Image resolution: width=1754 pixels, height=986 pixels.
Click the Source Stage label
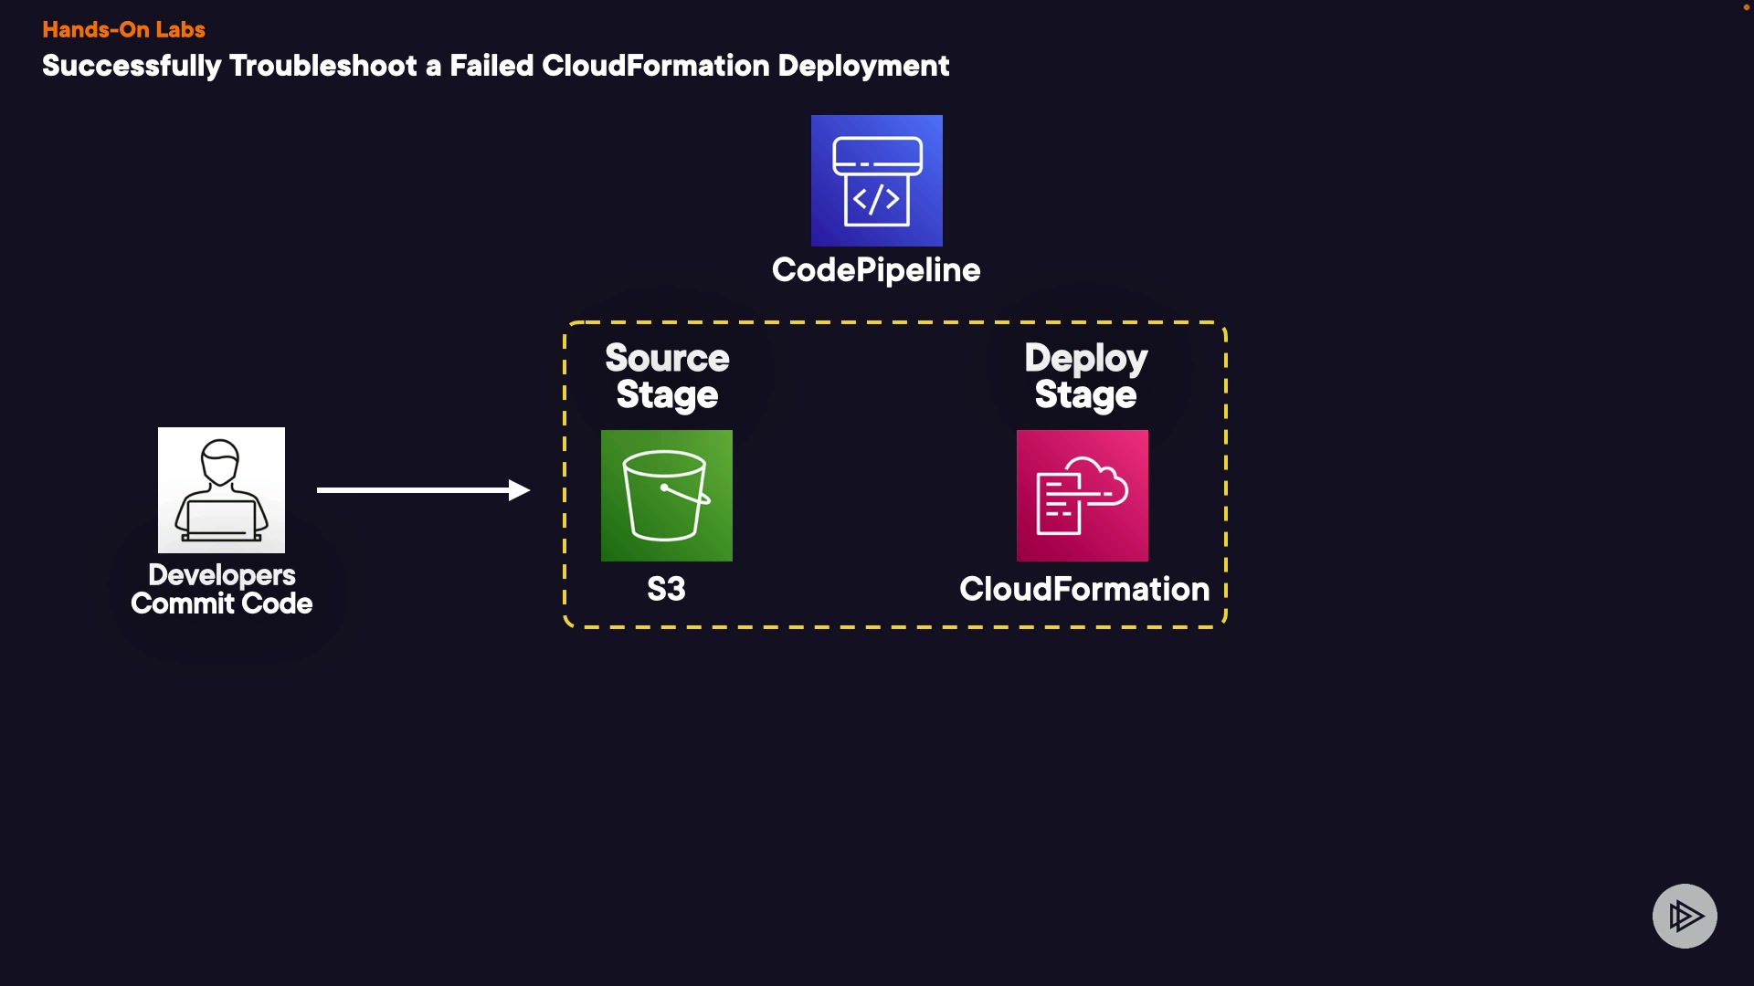[667, 376]
